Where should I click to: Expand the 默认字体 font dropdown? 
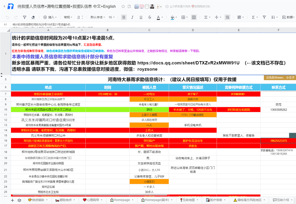pyautogui.click(x=98, y=17)
